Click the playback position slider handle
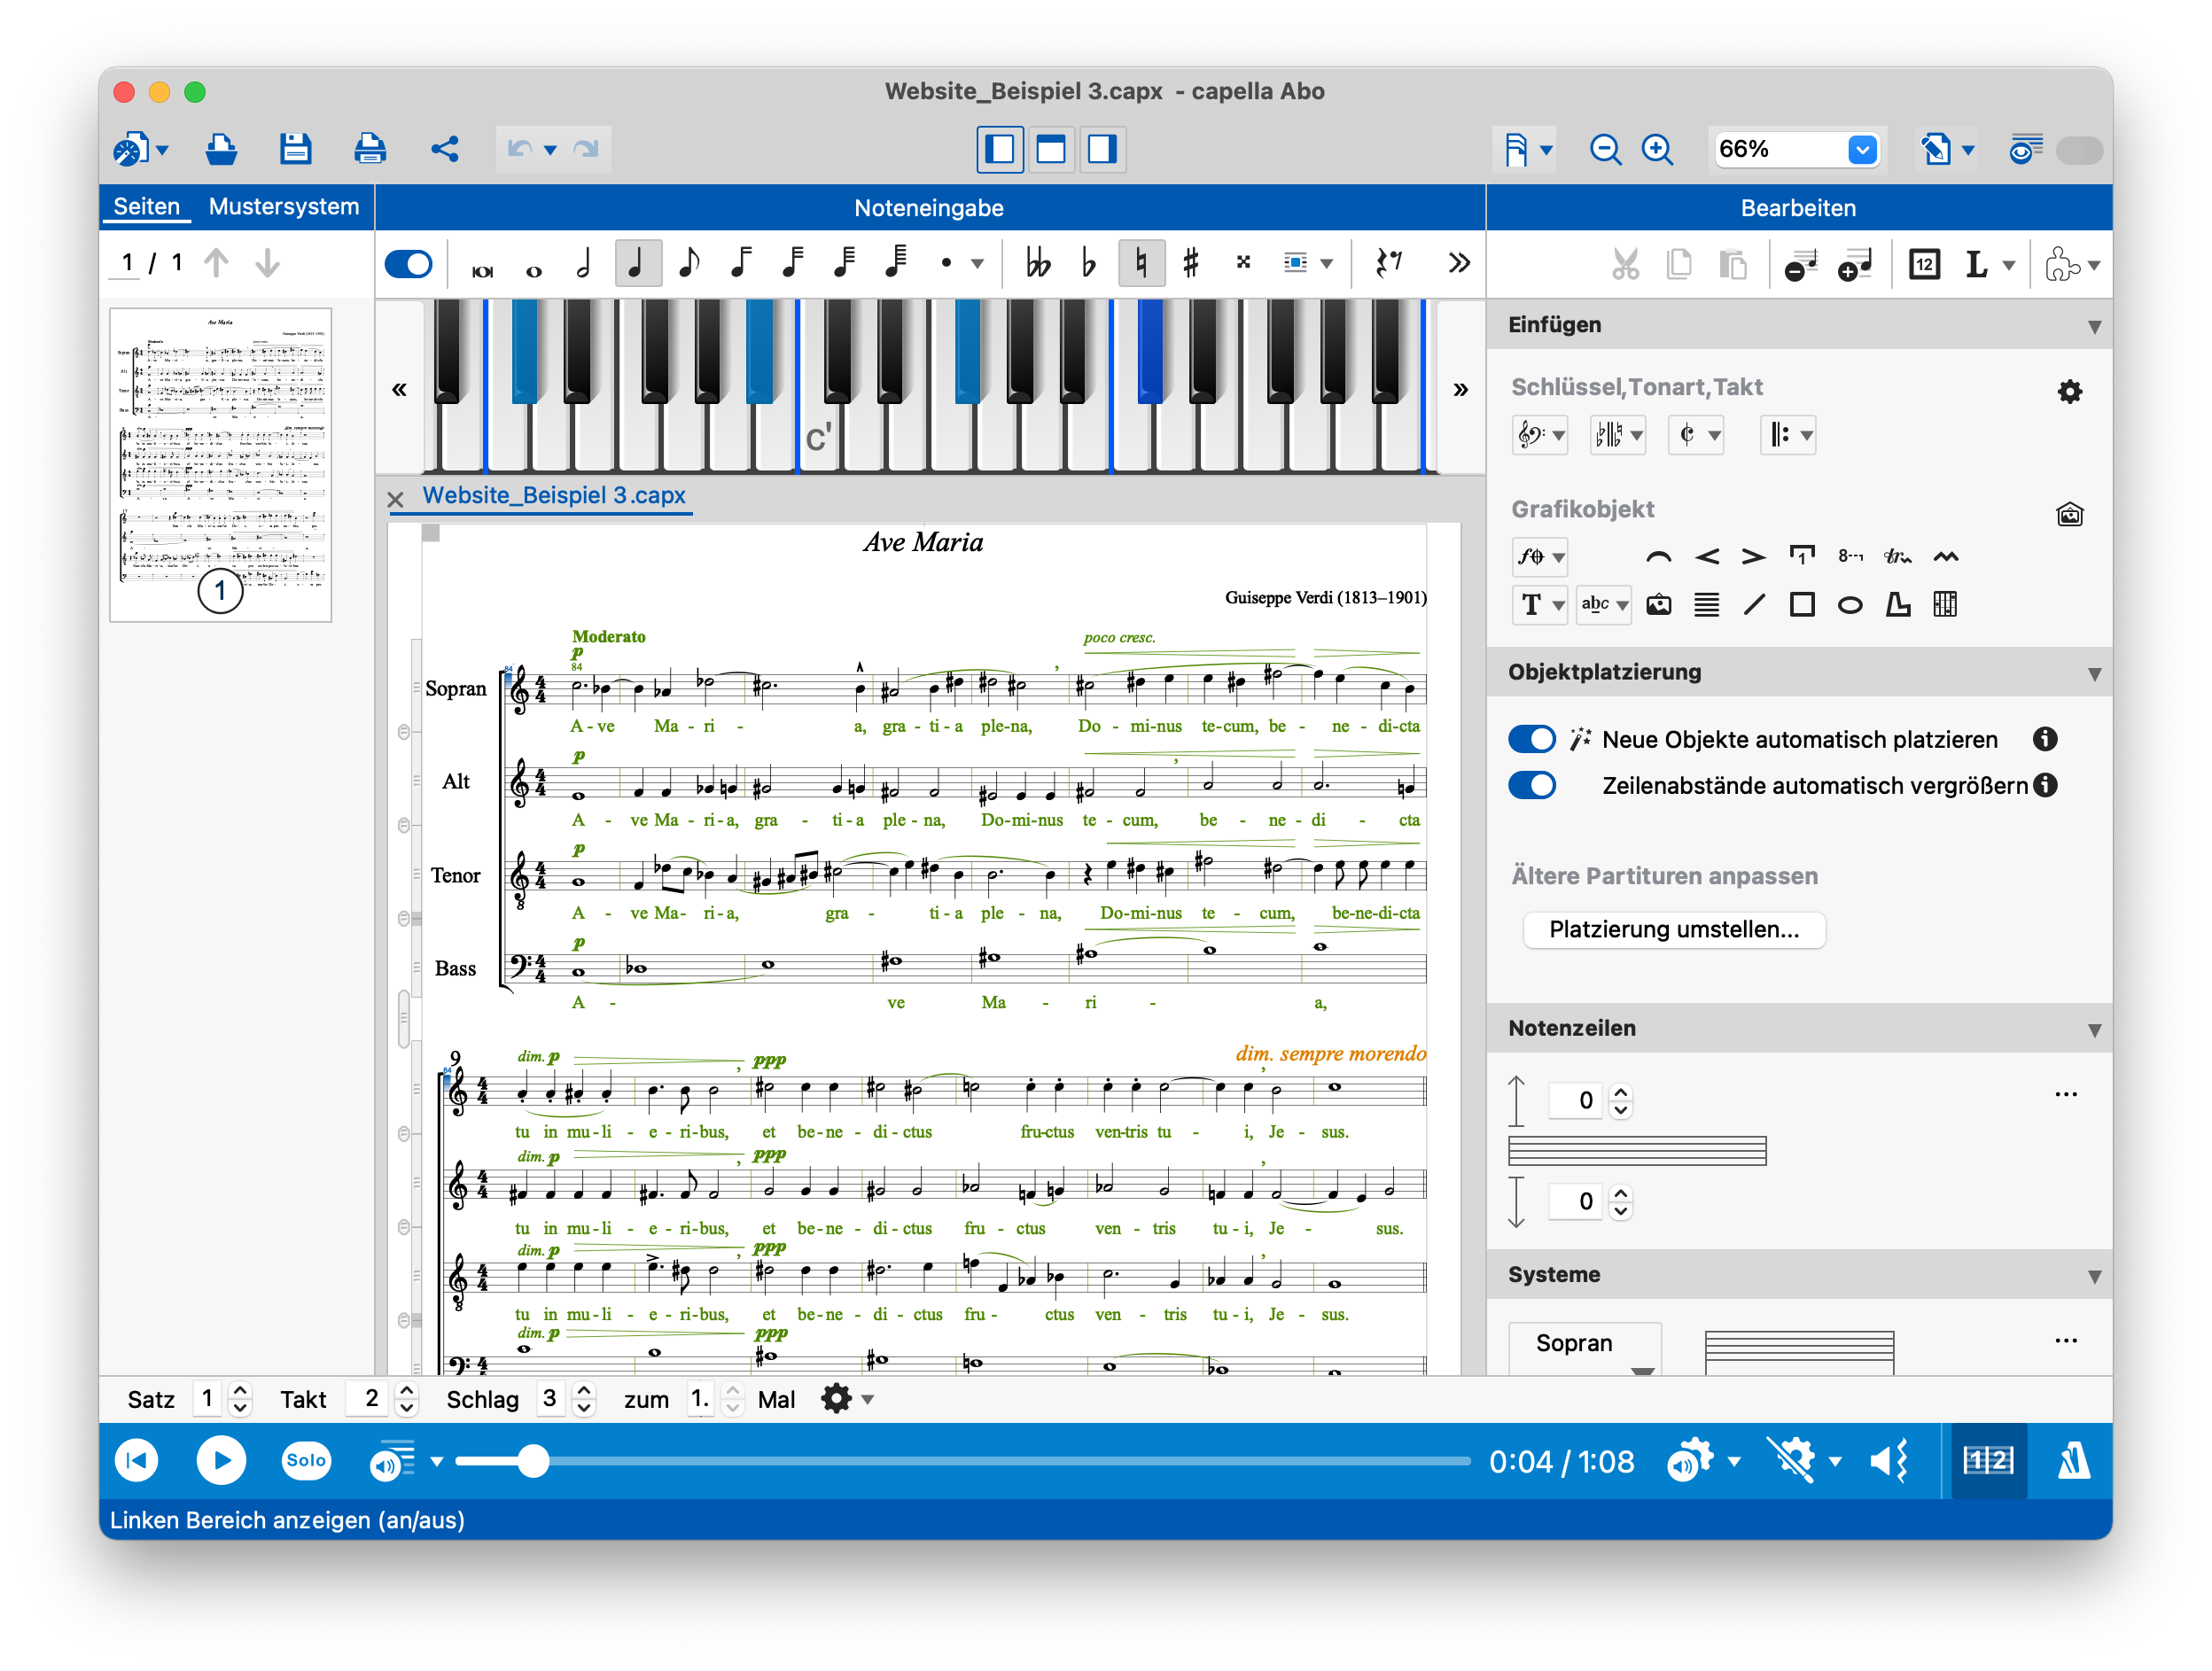The image size is (2212, 1671). [534, 1461]
